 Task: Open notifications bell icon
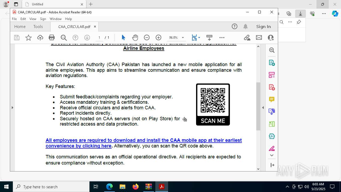(246, 26)
